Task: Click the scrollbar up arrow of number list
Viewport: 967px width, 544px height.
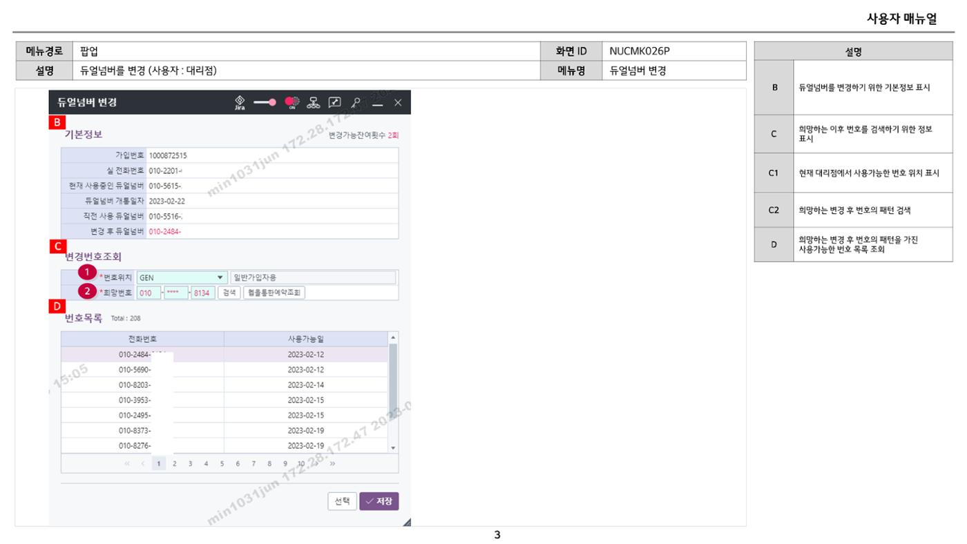Action: [x=394, y=337]
